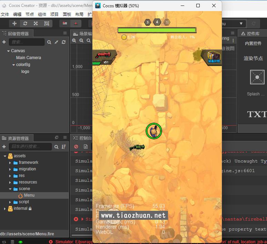
Task: Reset zoom in scene editor
Action: [x=89, y=41]
